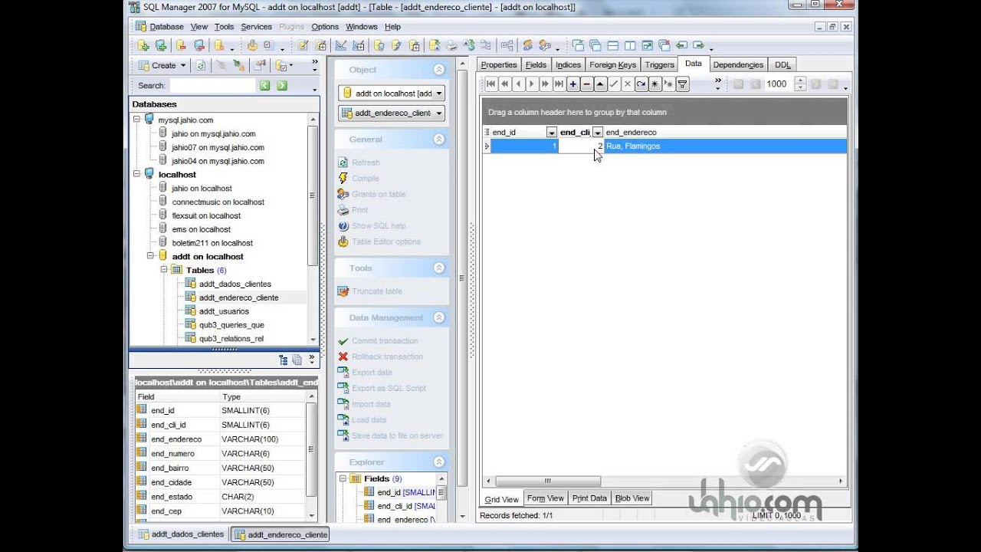Post the edit with the checkmark button
Viewport: 981px width, 552px height.
click(614, 84)
